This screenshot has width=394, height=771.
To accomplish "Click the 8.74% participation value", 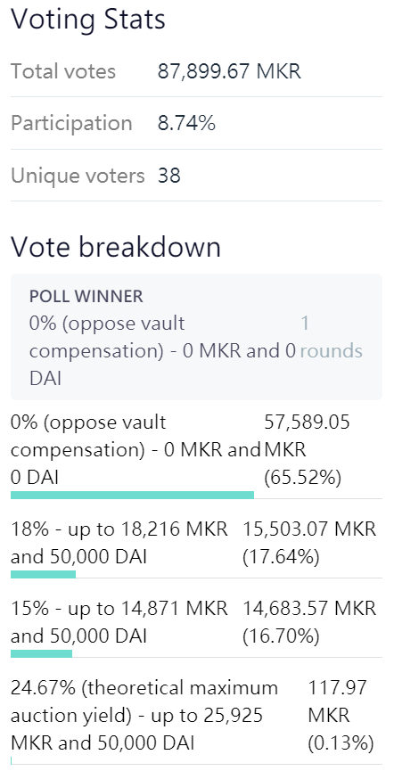I will coord(186,123).
